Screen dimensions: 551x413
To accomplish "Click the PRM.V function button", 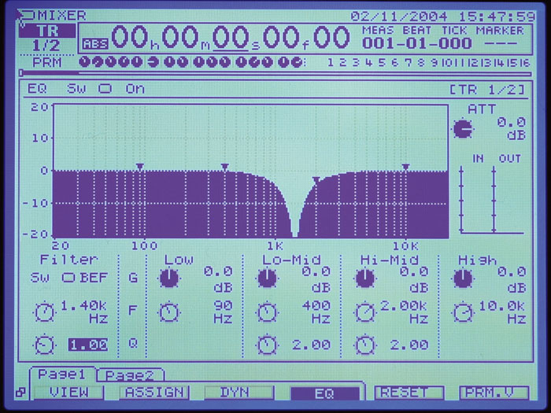I will [494, 393].
